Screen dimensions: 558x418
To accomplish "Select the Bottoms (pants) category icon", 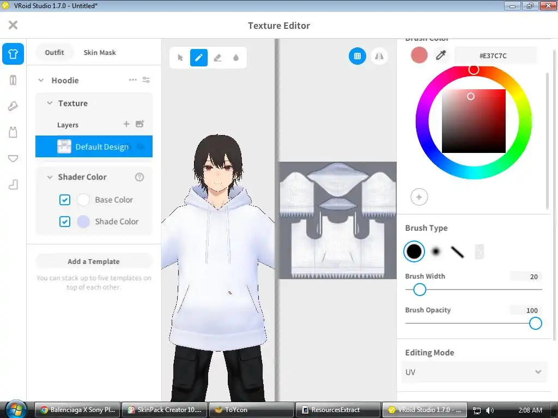I will [13, 81].
